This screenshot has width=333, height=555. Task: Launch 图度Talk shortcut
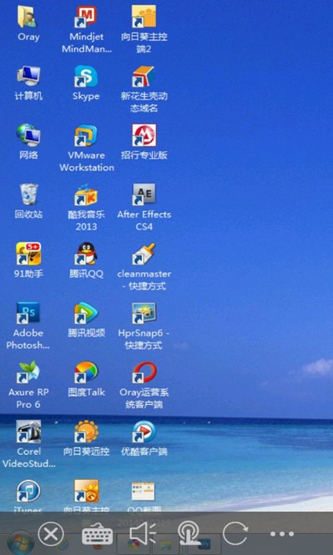tap(86, 372)
